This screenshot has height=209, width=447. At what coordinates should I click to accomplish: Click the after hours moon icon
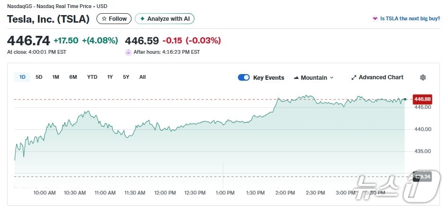click(128, 52)
